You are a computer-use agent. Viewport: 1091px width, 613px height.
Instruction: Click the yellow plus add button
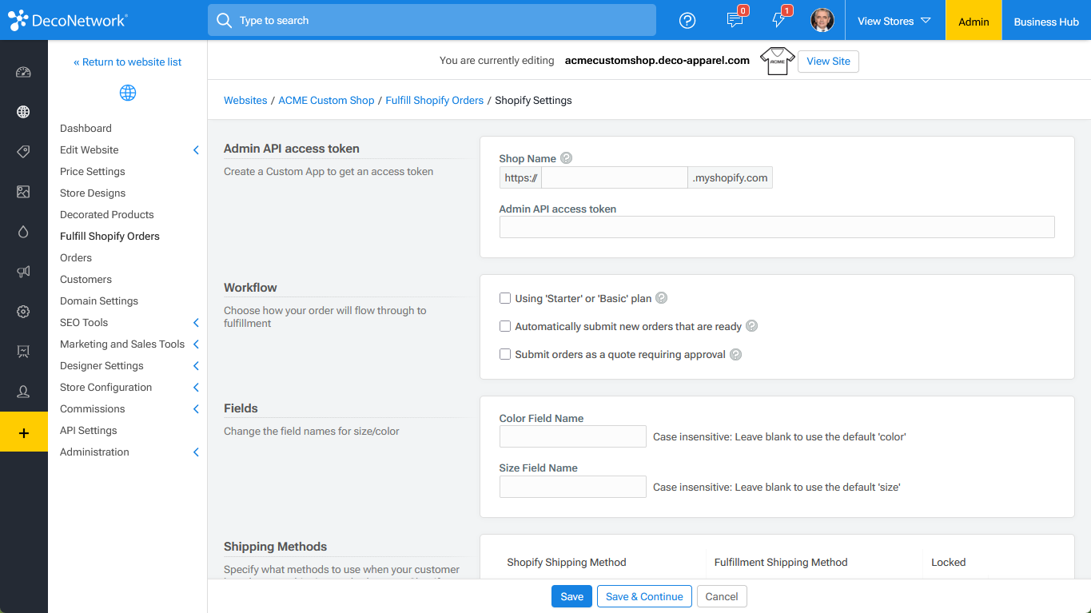pos(24,432)
